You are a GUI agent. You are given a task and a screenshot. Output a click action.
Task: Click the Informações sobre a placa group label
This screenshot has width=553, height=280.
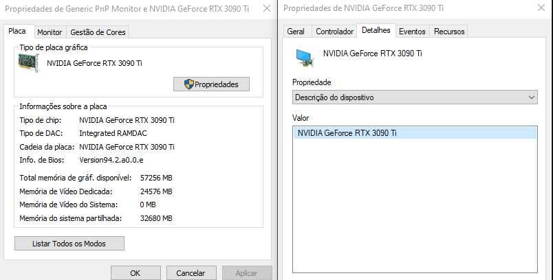point(63,106)
